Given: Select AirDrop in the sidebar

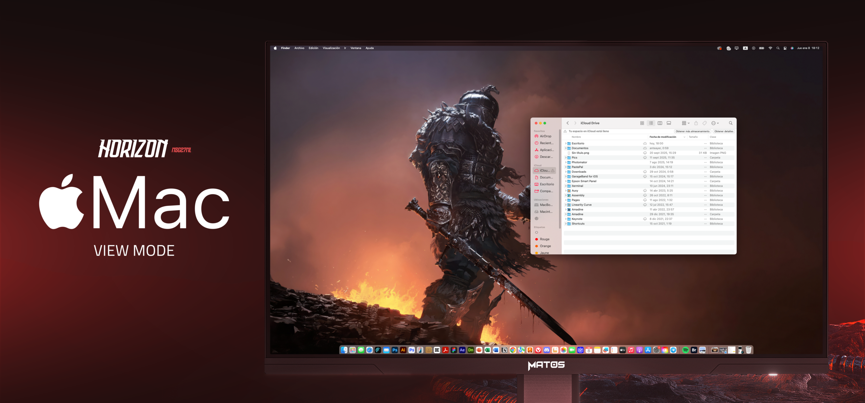Looking at the screenshot, I should pos(545,136).
